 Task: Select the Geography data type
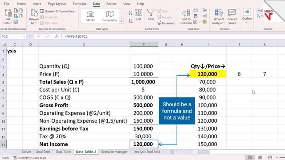click(x=110, y=16)
